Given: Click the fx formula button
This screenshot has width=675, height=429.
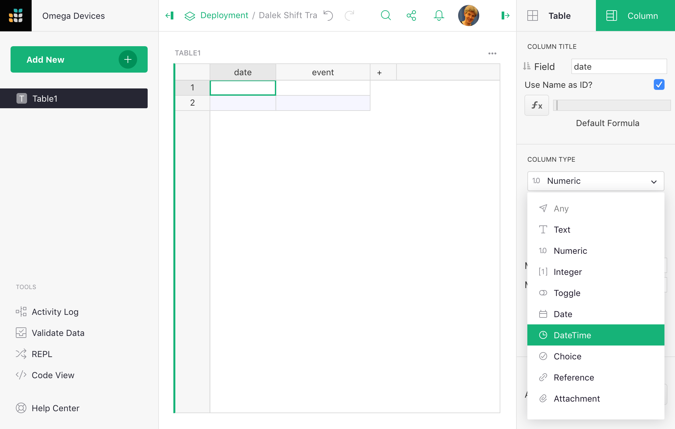Looking at the screenshot, I should click(537, 105).
